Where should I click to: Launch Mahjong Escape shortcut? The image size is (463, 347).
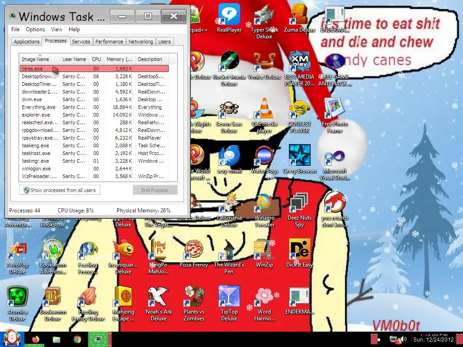pos(123,303)
